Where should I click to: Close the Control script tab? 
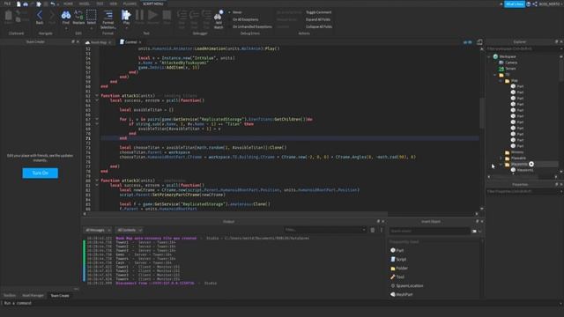click(x=140, y=42)
